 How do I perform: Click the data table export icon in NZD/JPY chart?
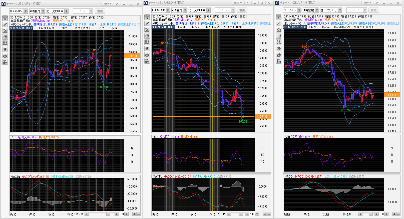point(279,61)
